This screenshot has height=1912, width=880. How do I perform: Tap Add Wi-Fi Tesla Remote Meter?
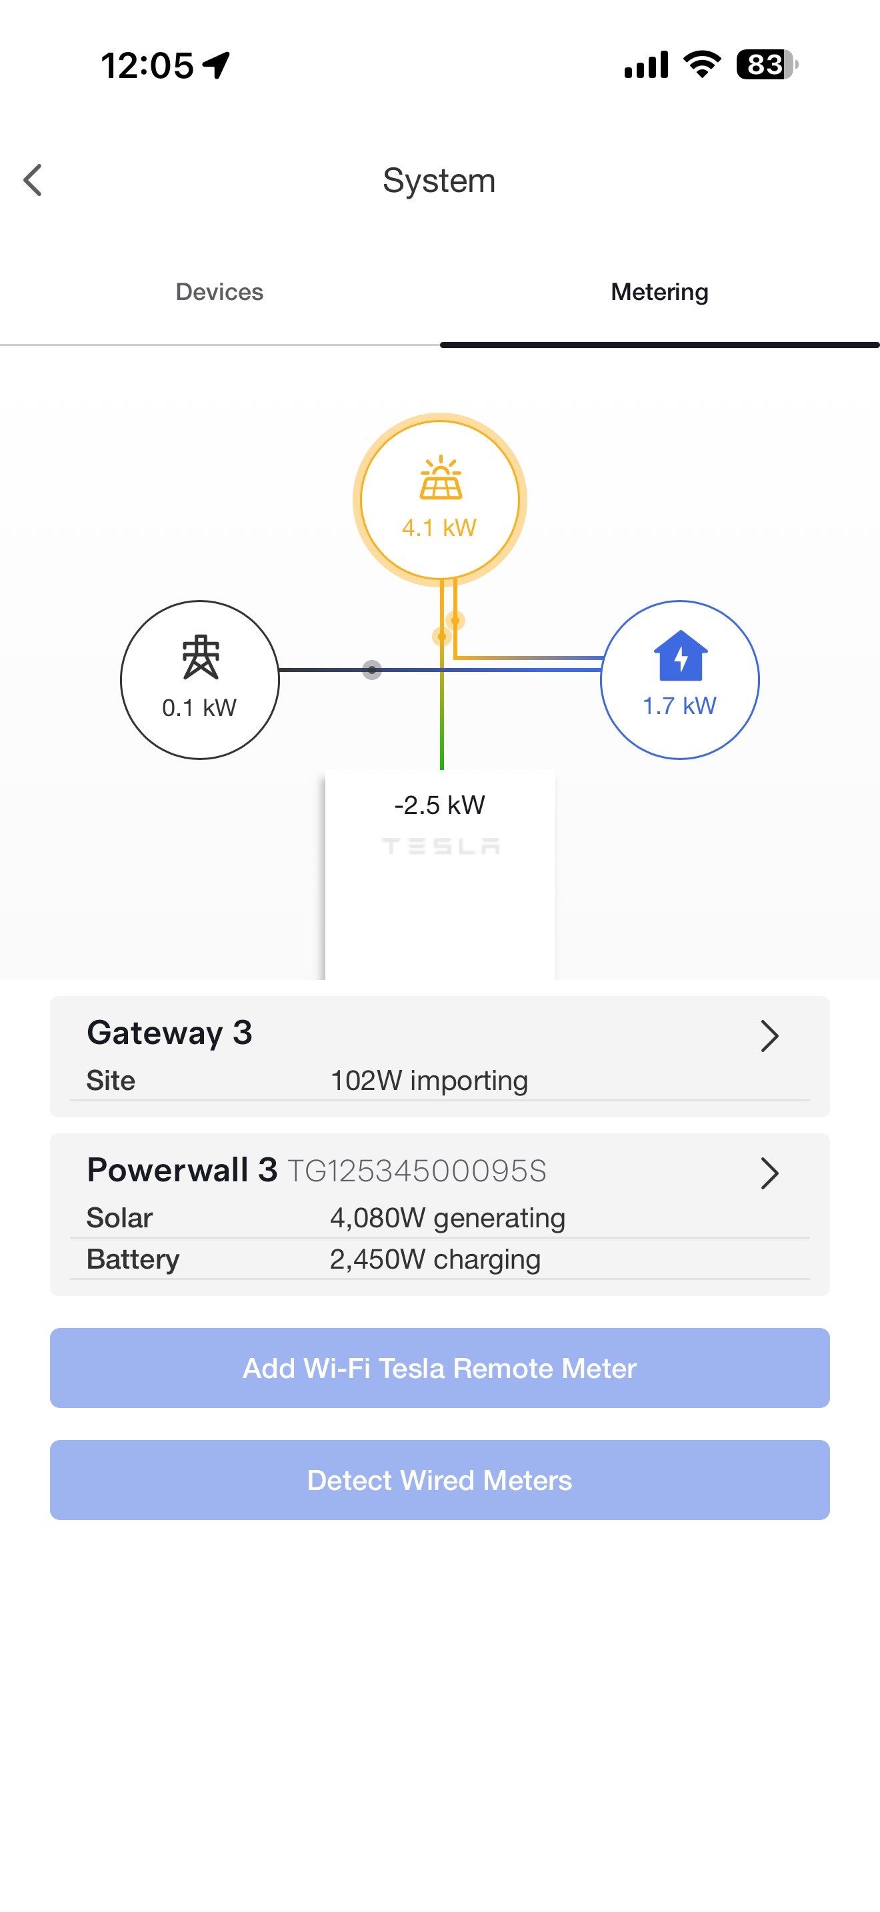[440, 1368]
